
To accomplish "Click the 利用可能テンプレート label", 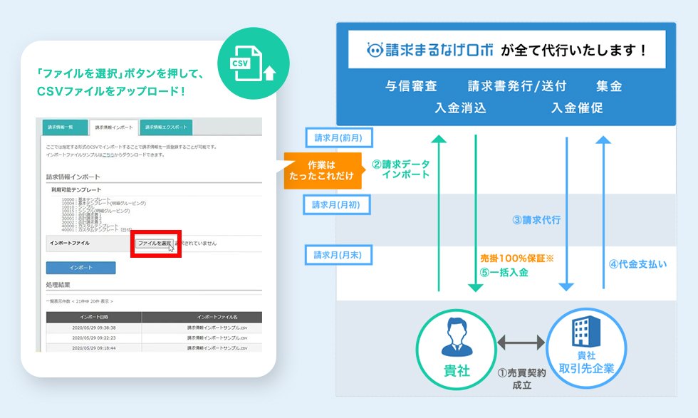I will coord(76,190).
